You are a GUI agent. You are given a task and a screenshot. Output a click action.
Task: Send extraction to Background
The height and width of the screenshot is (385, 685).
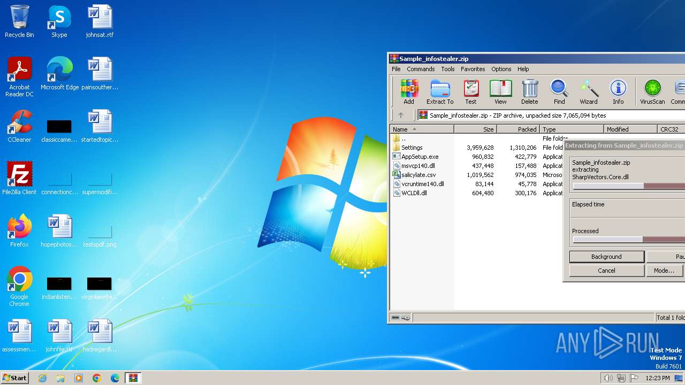click(x=606, y=257)
